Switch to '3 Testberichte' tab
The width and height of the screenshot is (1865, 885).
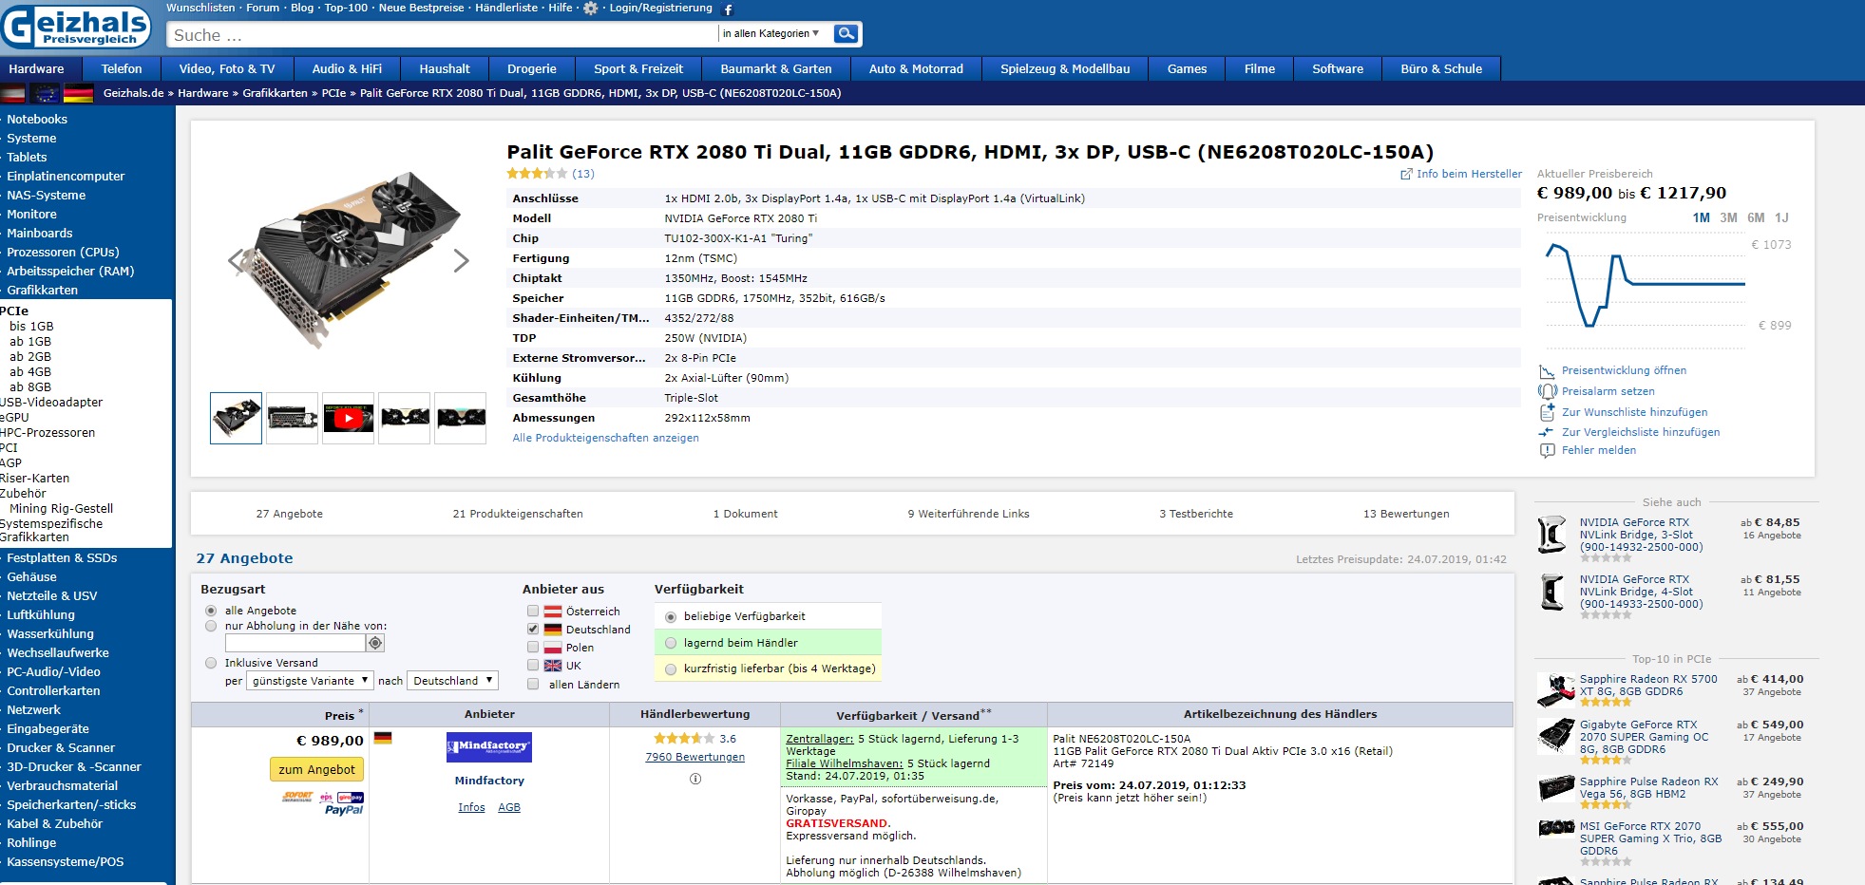pyautogui.click(x=1196, y=514)
